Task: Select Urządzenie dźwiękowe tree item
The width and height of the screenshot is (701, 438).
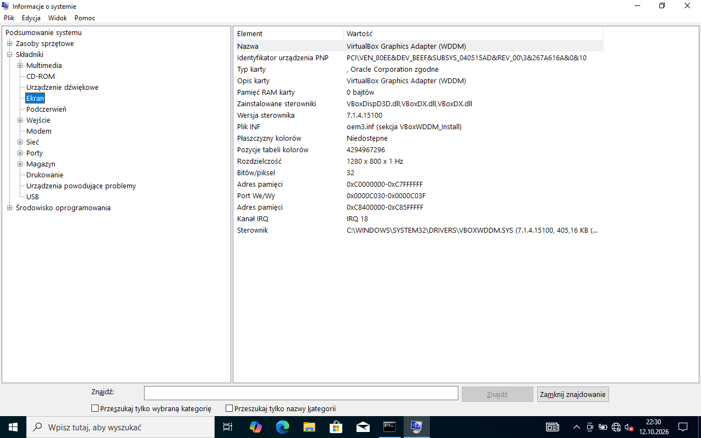Action: tap(62, 88)
